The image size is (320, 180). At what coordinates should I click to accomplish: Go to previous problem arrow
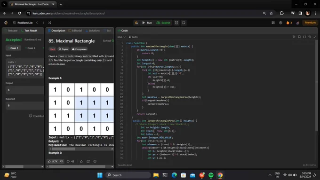click(x=37, y=23)
